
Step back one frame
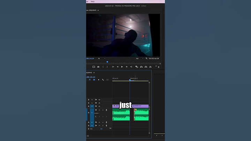pos(117,67)
